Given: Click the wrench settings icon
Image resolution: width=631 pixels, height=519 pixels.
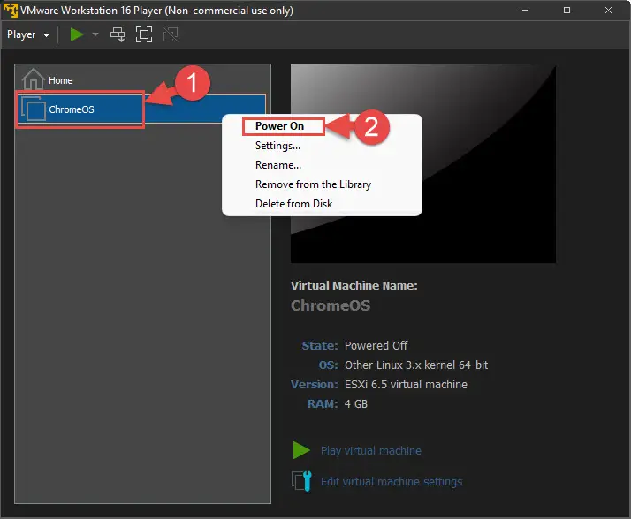Looking at the screenshot, I should point(302,481).
